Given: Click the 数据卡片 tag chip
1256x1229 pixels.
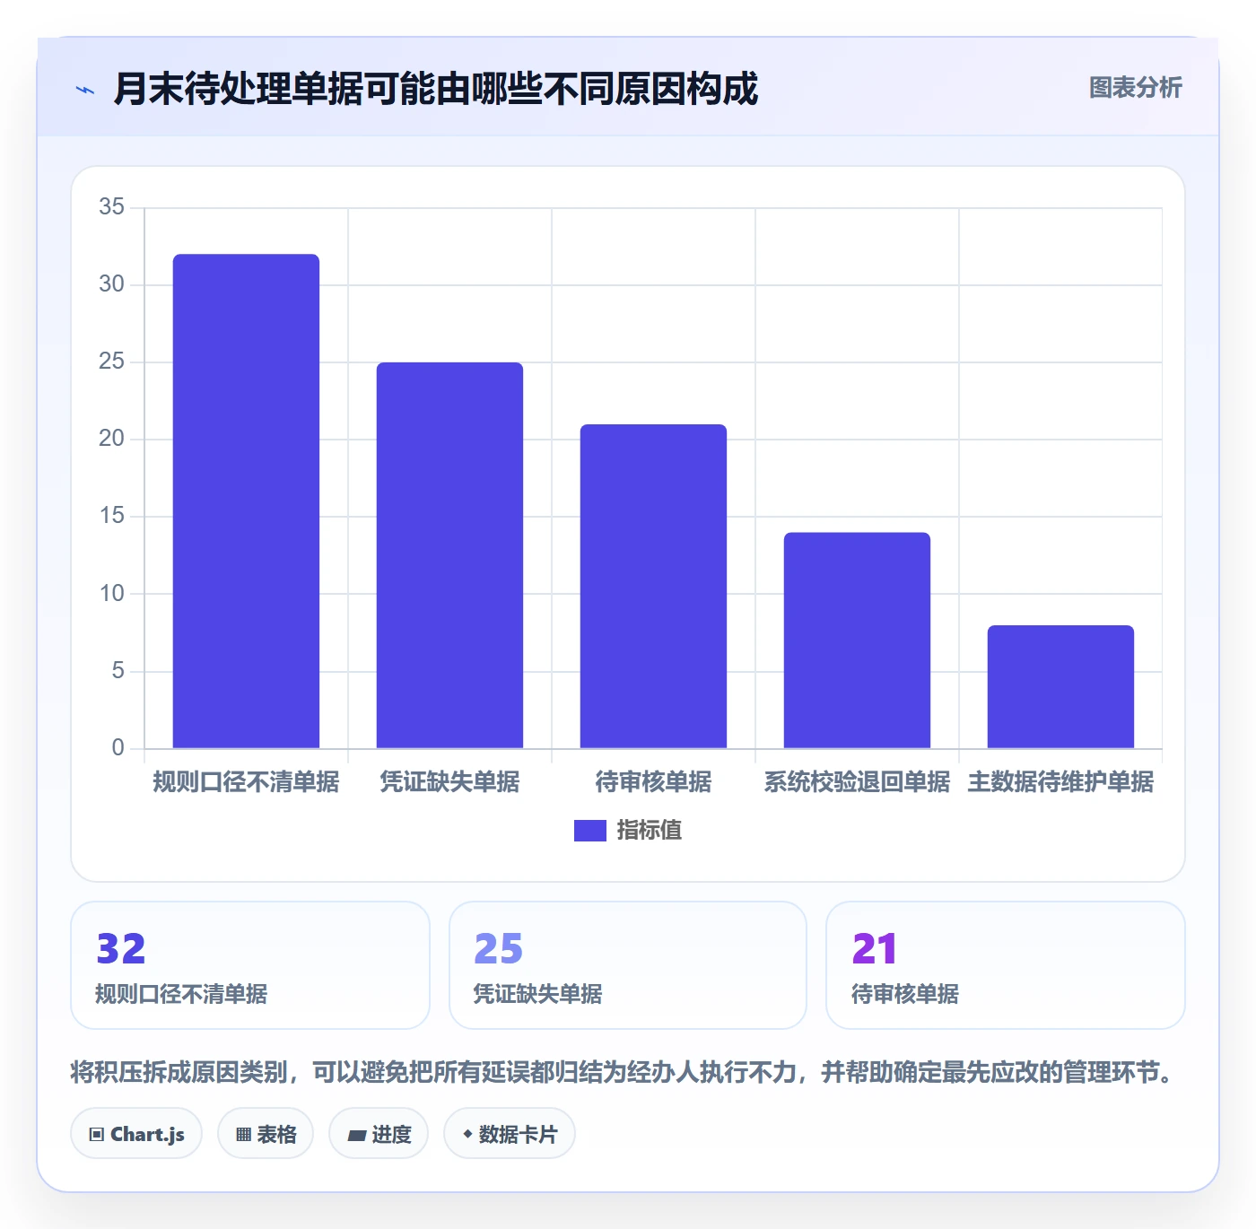Looking at the screenshot, I should pyautogui.click(x=510, y=1134).
